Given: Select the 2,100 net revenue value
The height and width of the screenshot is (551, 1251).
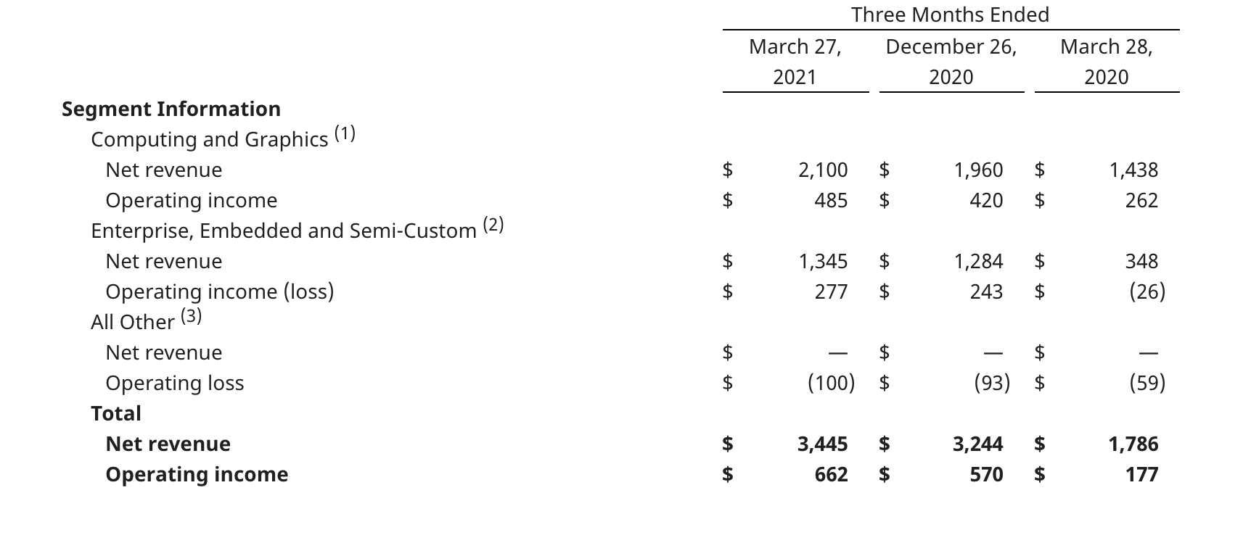Looking at the screenshot, I should point(823,170).
